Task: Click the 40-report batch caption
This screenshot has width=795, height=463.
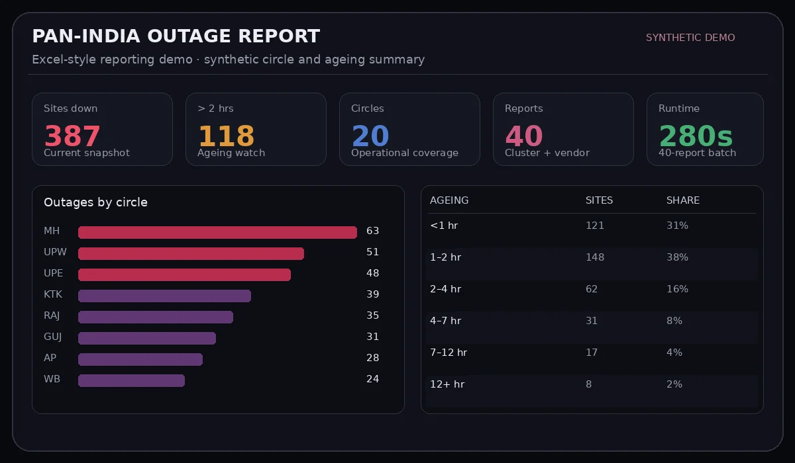Action: click(697, 153)
